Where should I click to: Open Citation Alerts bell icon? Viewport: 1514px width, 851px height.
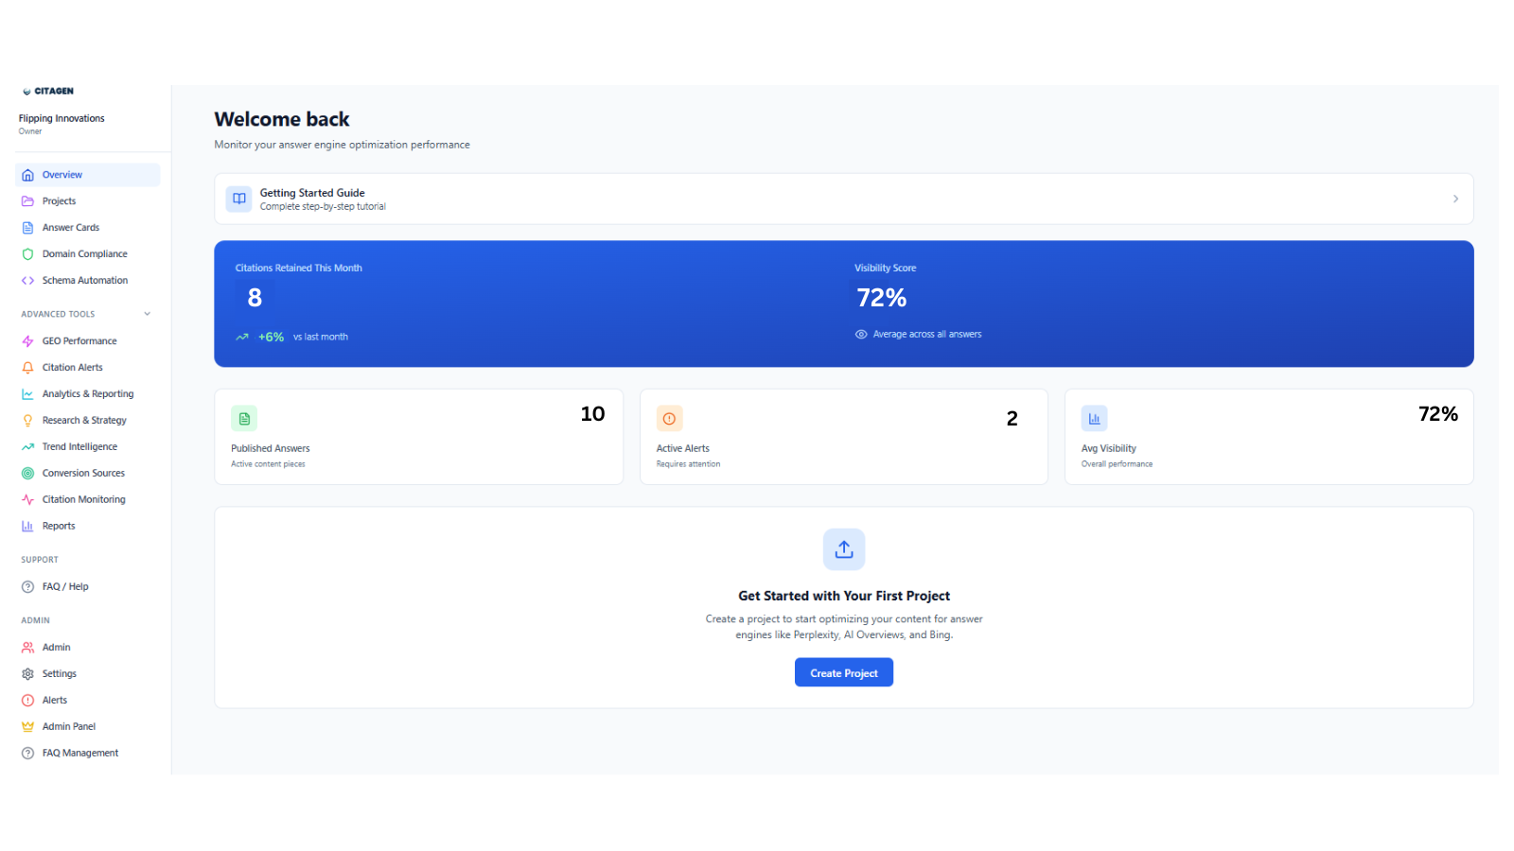point(27,367)
